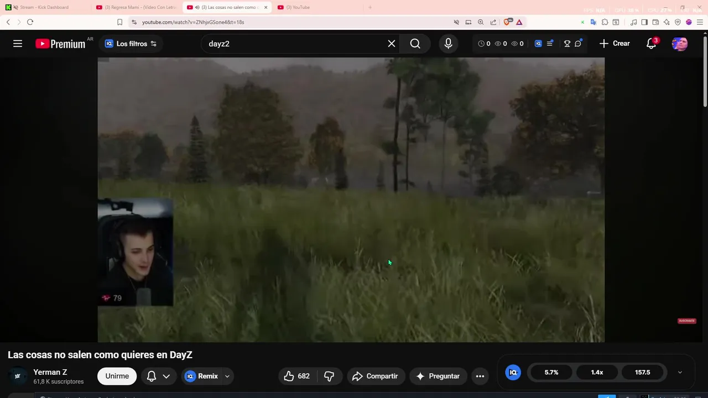
Task: Open the search sidebar extension icon
Action: coord(616,22)
